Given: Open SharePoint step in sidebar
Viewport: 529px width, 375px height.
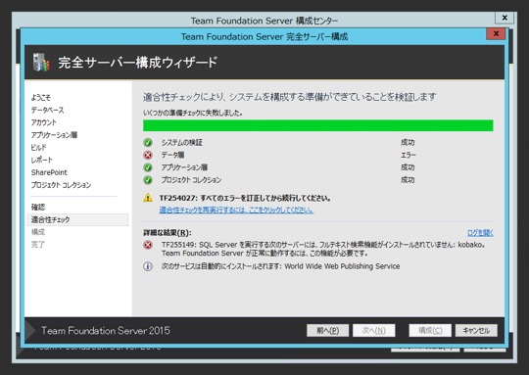Looking at the screenshot, I should click(x=49, y=172).
